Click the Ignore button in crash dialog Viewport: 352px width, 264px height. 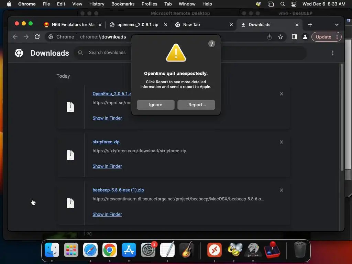coord(156,105)
